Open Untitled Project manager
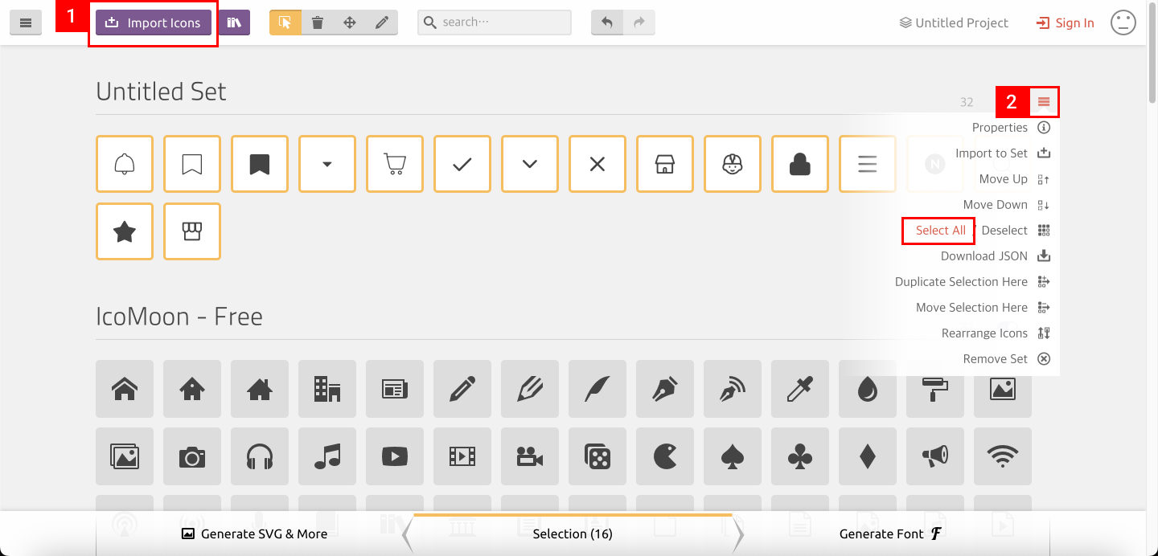Screen dimensions: 1158x556 [954, 22]
